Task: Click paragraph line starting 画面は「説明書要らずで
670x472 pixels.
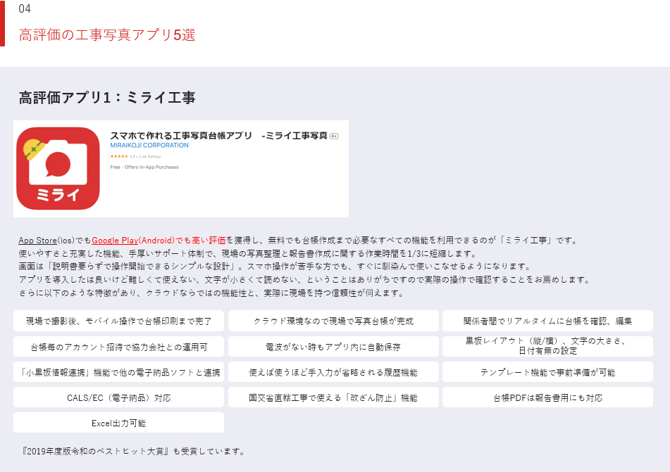Action: pyautogui.click(x=275, y=267)
